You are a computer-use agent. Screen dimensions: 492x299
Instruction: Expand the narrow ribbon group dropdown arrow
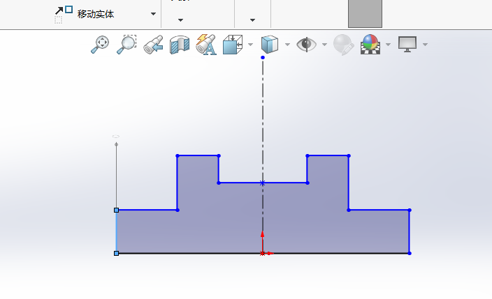pyautogui.click(x=252, y=20)
